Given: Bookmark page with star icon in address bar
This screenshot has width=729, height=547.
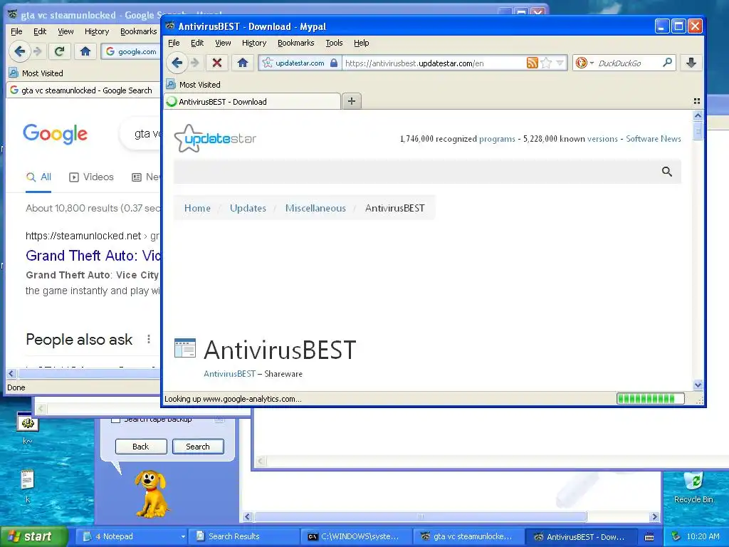Looking at the screenshot, I should pos(546,63).
